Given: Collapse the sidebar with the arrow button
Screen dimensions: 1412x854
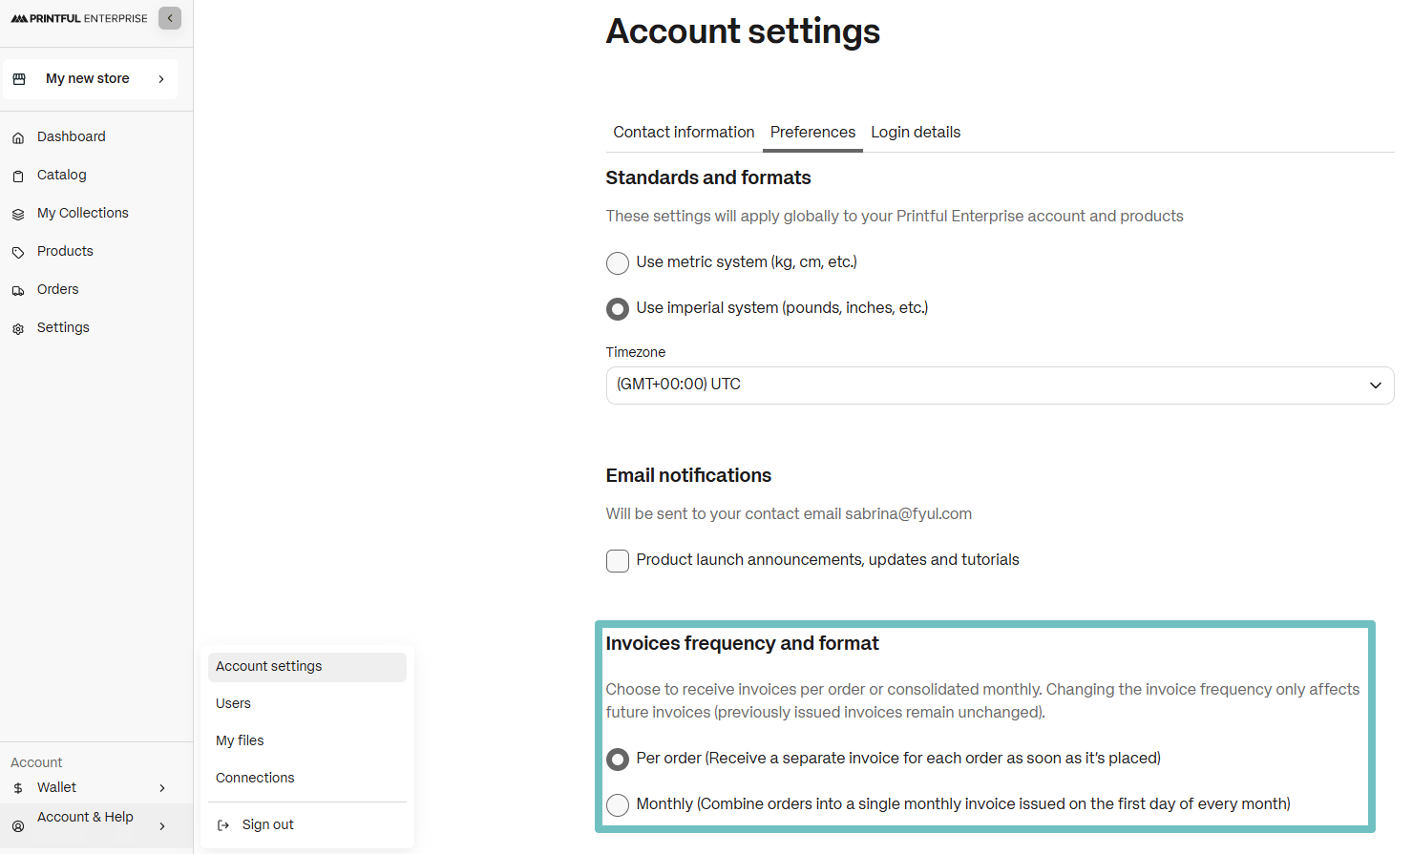Looking at the screenshot, I should pyautogui.click(x=170, y=18).
